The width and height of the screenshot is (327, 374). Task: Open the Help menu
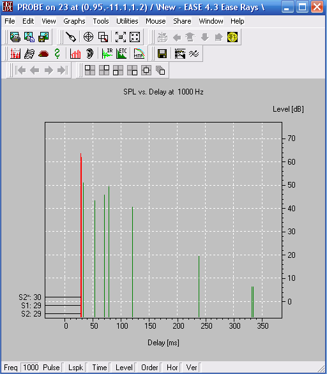[237, 21]
